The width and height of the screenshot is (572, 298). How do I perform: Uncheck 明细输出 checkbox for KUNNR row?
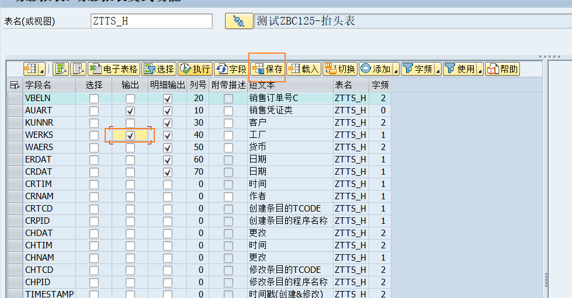tap(168, 123)
